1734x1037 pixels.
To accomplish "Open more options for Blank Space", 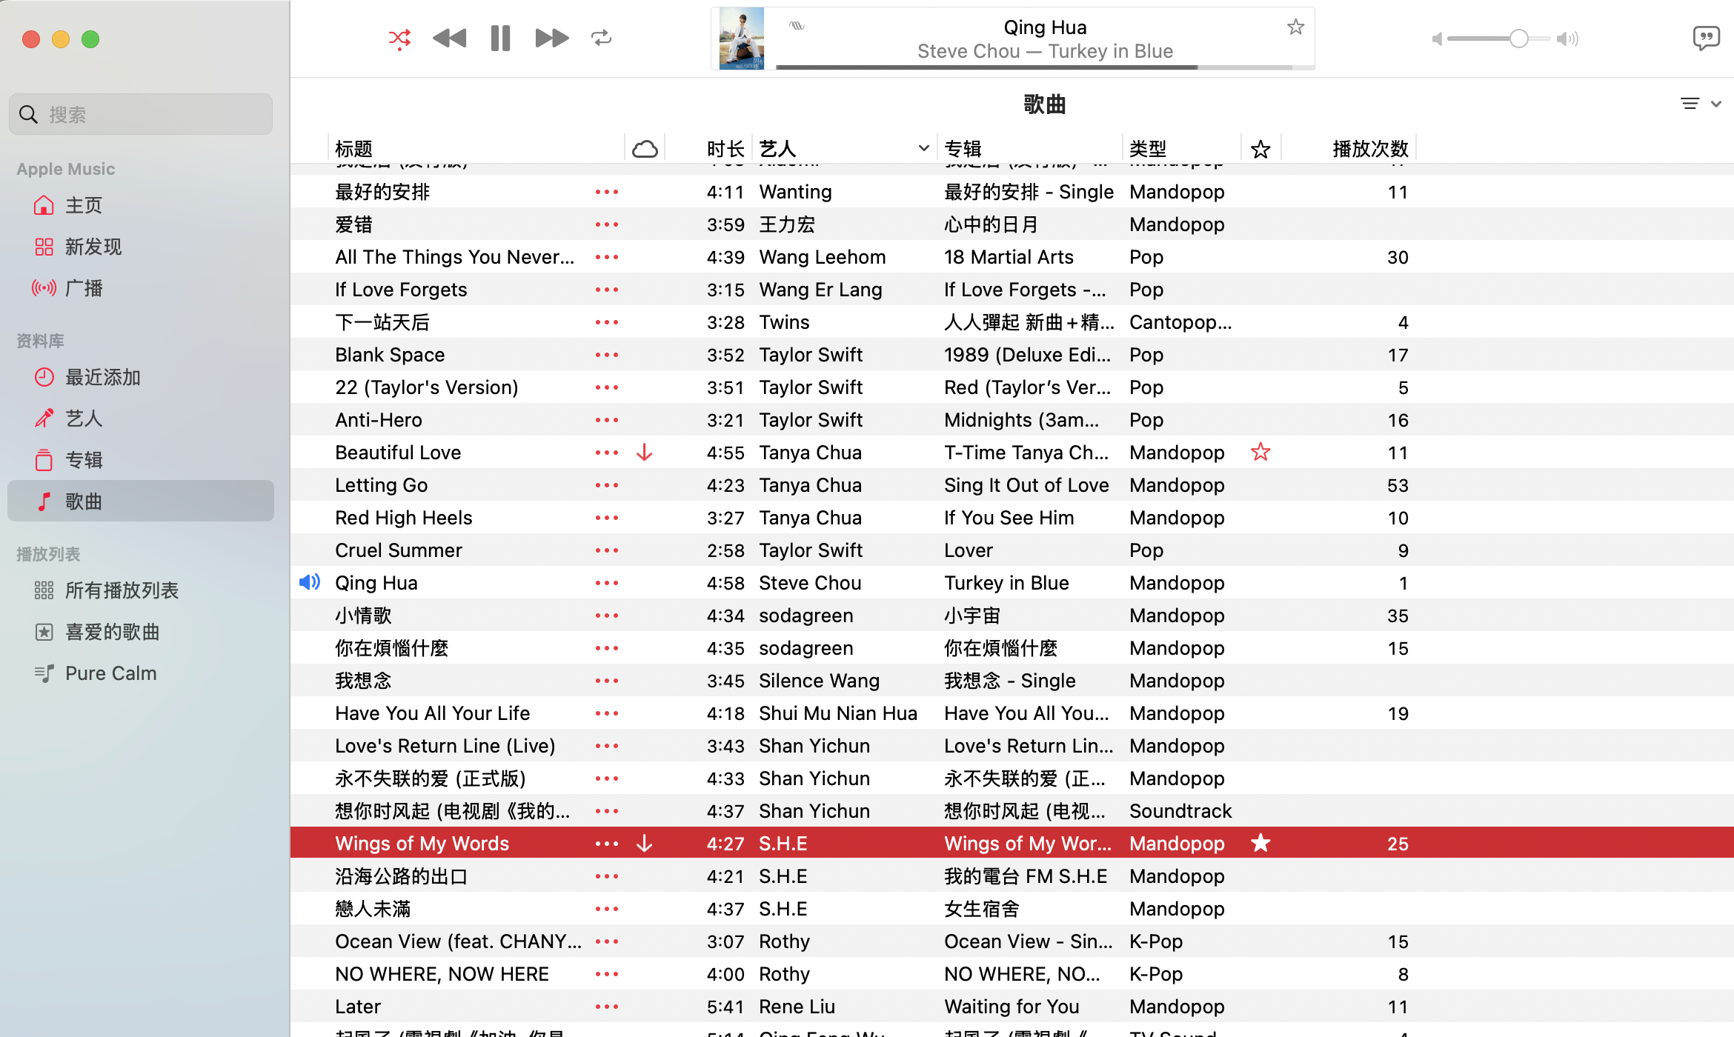I will click(x=606, y=354).
